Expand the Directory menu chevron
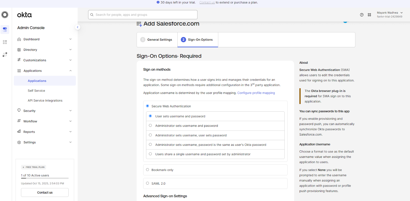Image resolution: width=410 pixels, height=201 pixels. pos(70,50)
